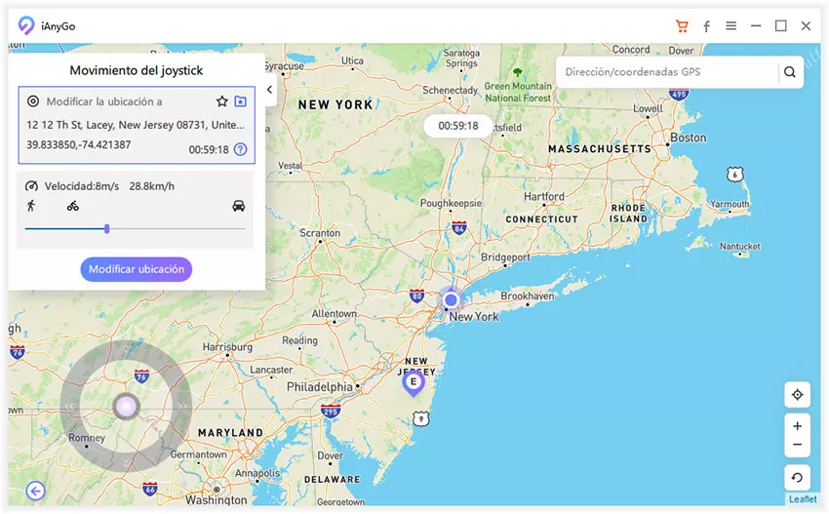
Task: Focus the Dirección/coordenadas GPS search field
Action: pyautogui.click(x=668, y=72)
